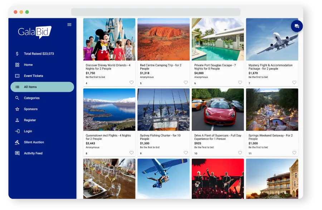Click the GalaBid logo
Image resolution: width=322 pixels, height=210 pixels.
tap(34, 32)
